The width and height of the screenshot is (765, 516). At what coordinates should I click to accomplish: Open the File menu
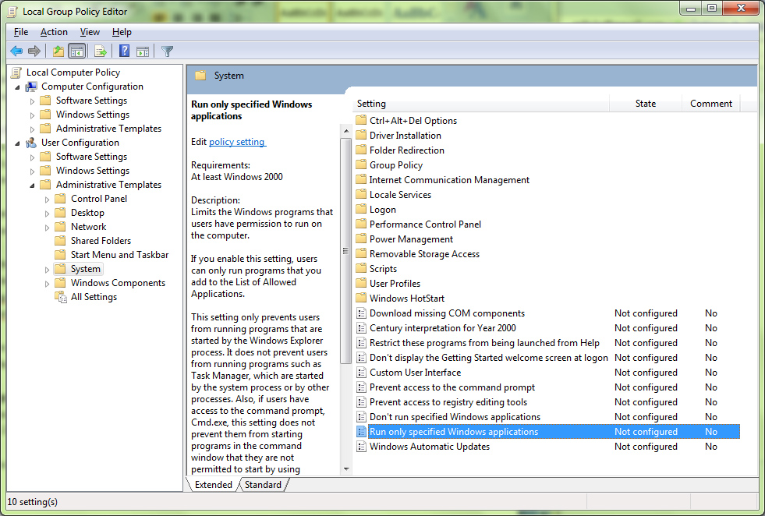21,32
